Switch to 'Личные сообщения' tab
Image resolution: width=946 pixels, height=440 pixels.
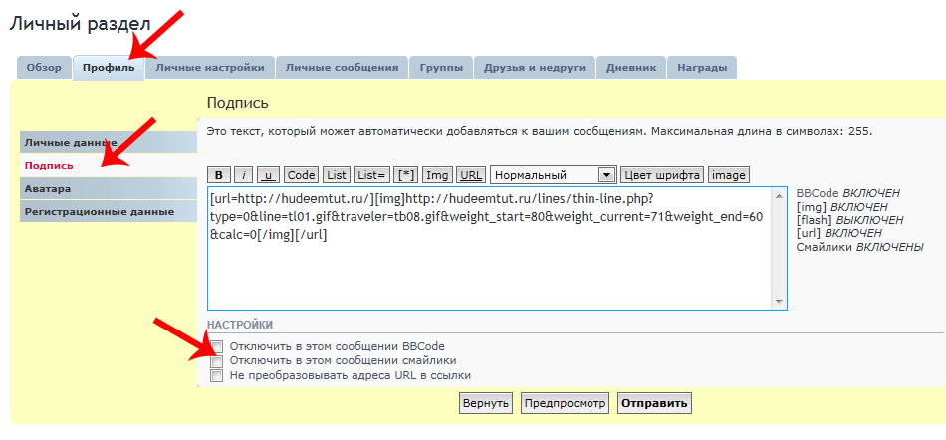[342, 68]
